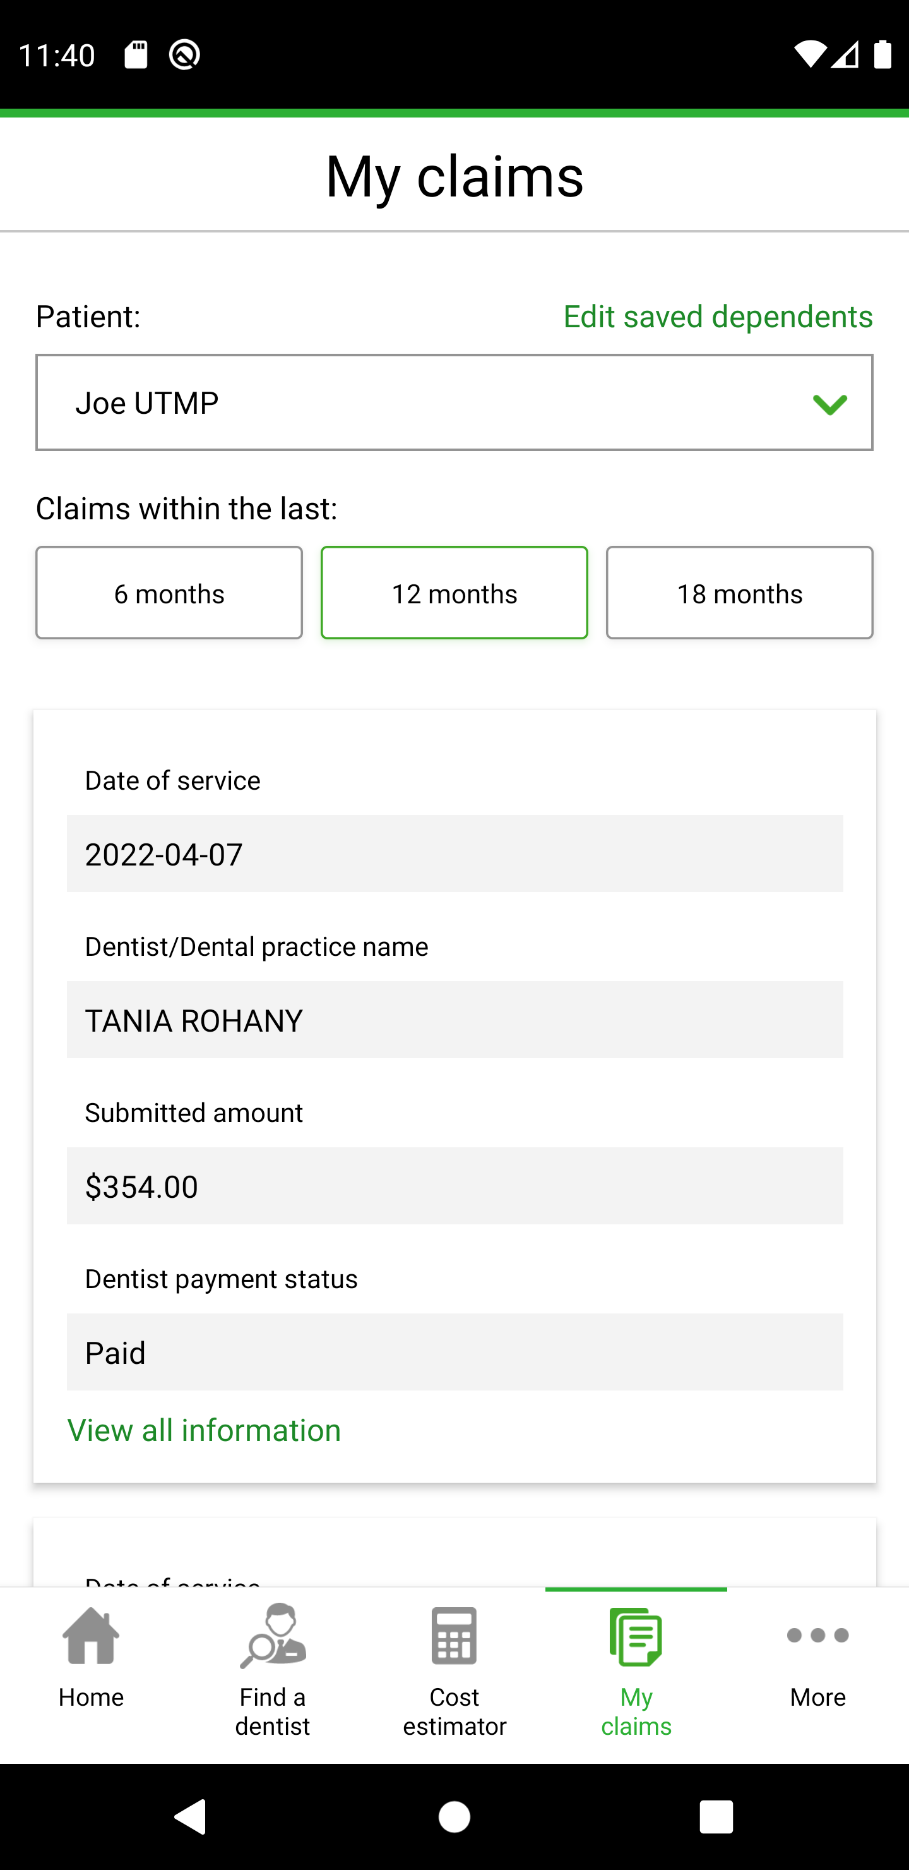Tap the My claims document icon

[x=636, y=1636]
